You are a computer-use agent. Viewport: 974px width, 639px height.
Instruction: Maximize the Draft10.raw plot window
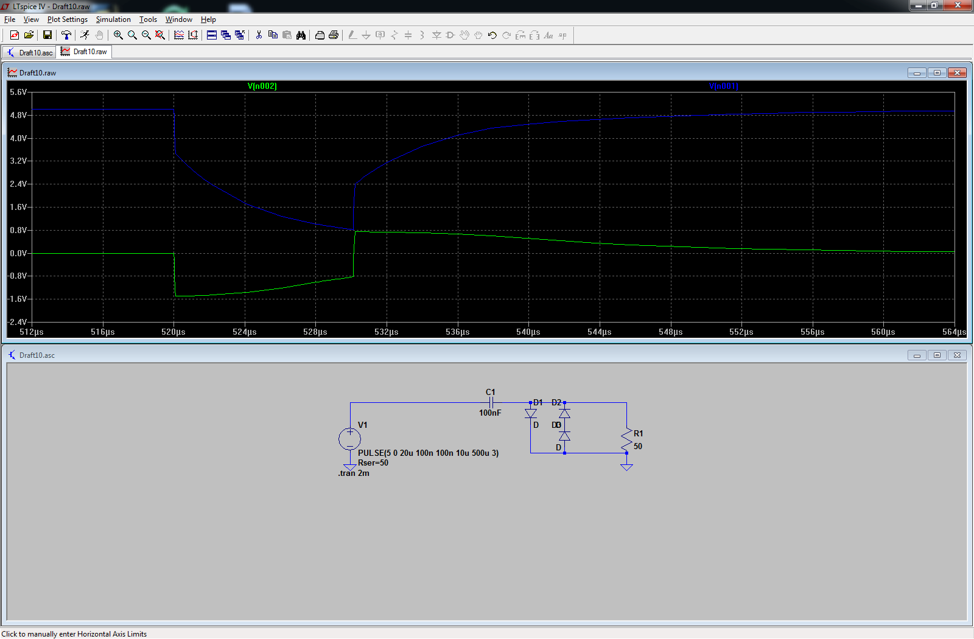[x=937, y=72]
